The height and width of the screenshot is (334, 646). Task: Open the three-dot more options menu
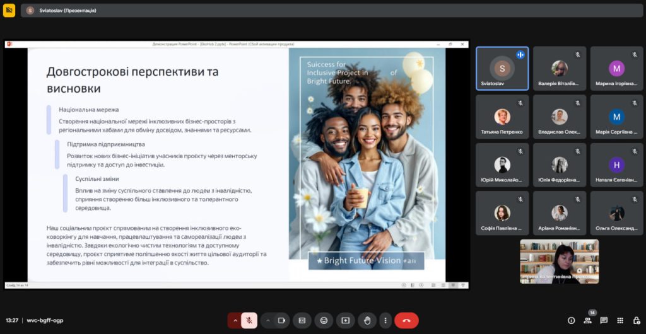(385, 320)
